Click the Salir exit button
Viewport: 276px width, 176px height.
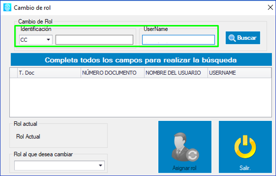(x=245, y=147)
